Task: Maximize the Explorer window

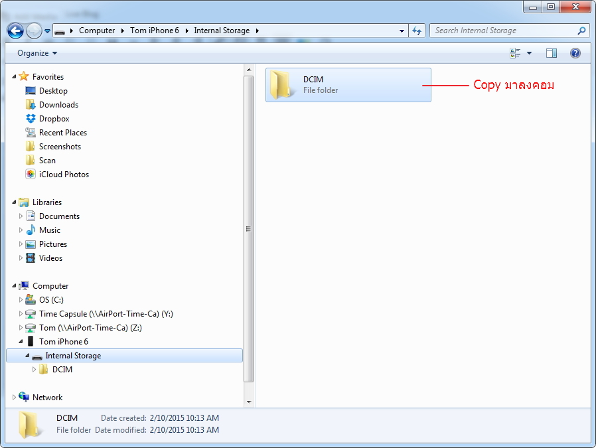Action: click(551, 7)
